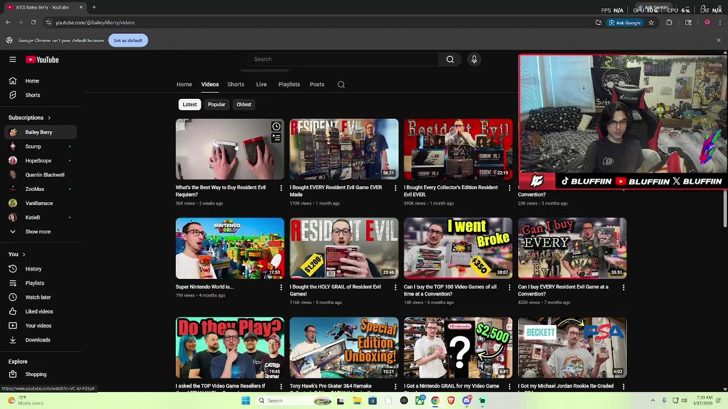The width and height of the screenshot is (728, 409).
Task: Open the Windows Start menu
Action: (246, 400)
